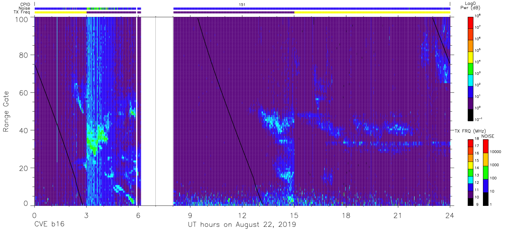Pick the black TX FRQ swatch between 9 and 10
The image size is (506, 233).
point(471,201)
